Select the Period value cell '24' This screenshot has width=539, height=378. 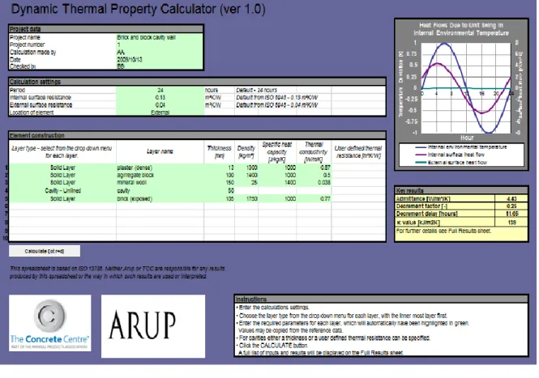pyautogui.click(x=160, y=90)
